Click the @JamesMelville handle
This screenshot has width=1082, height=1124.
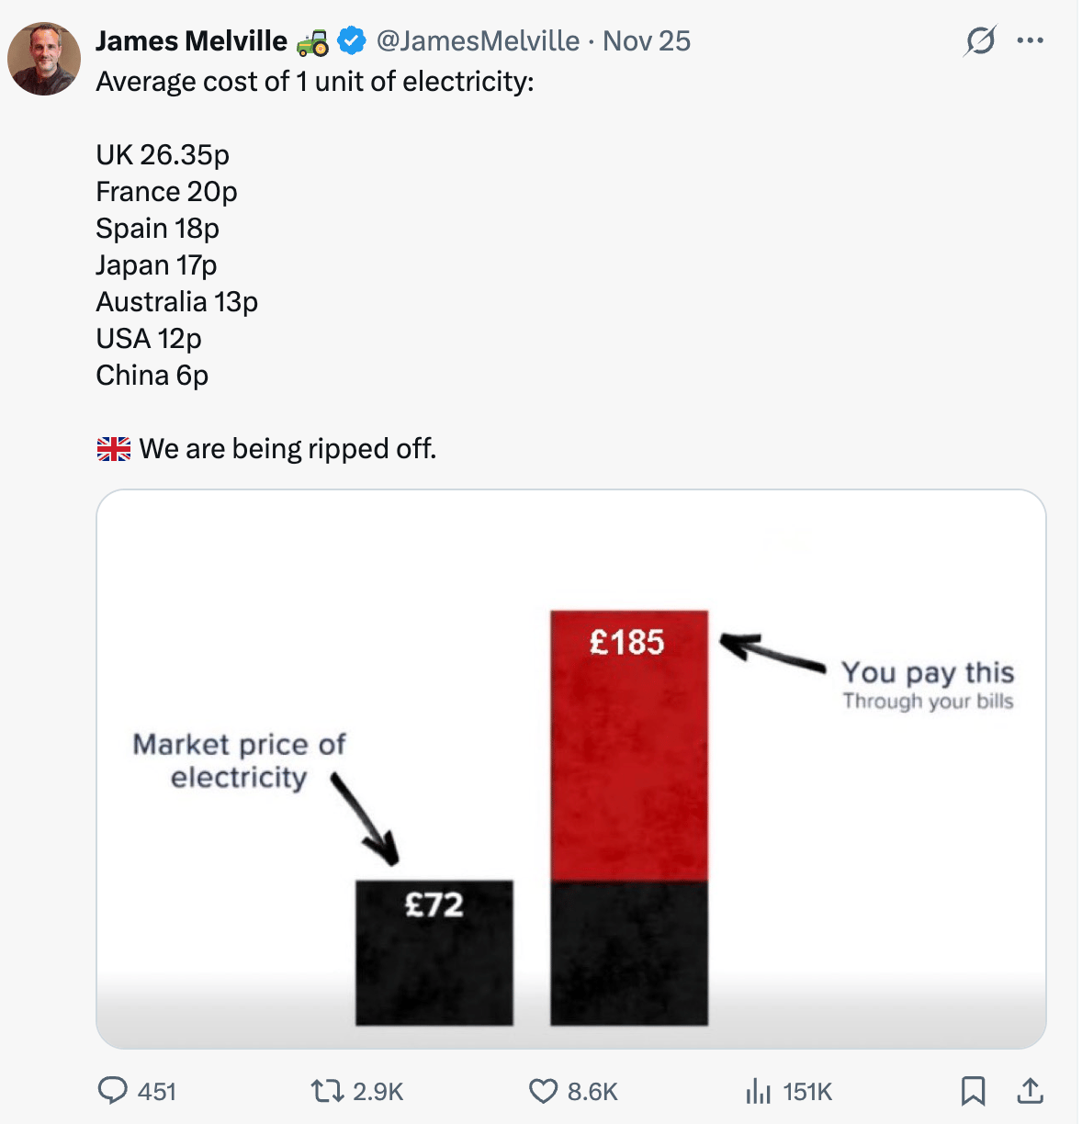(x=478, y=41)
